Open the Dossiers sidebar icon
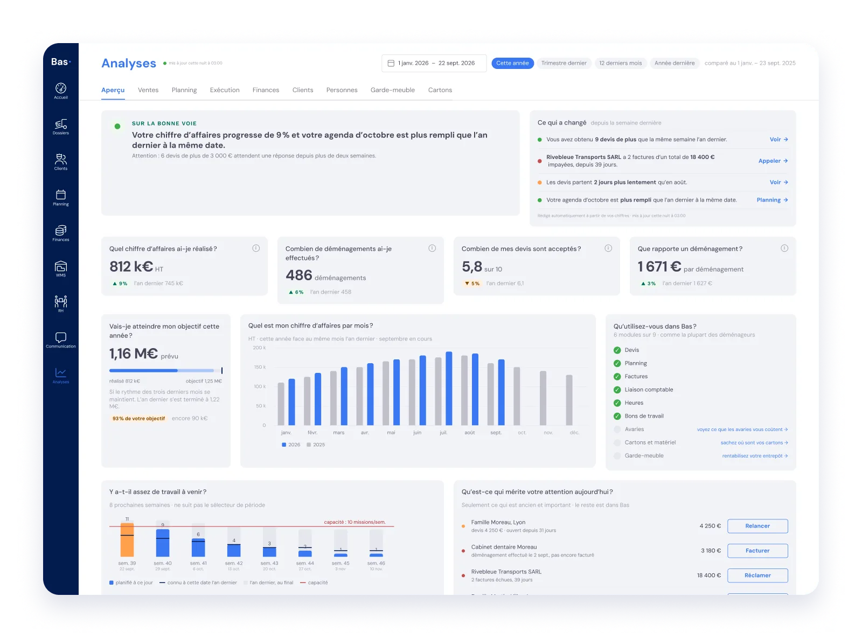Image resolution: width=862 pixels, height=638 pixels. (61, 127)
